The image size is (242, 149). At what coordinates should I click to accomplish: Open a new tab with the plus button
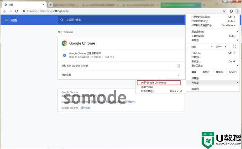50,5
